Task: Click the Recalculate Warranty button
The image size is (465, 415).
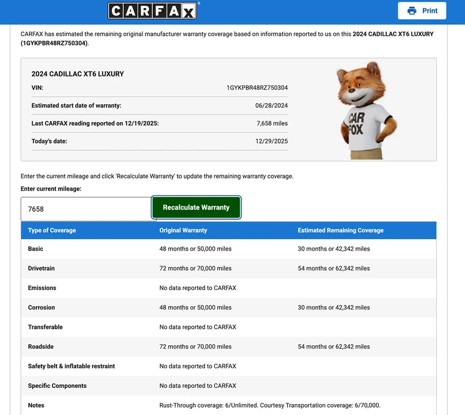Action: [196, 207]
